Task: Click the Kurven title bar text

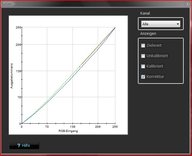Action: tap(7, 4)
